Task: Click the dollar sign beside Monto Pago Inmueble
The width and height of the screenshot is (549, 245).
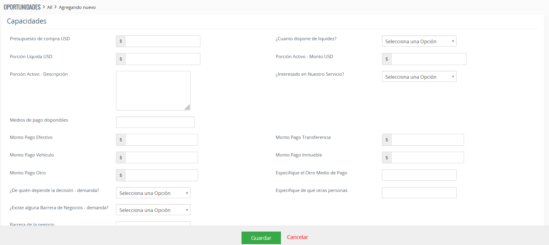Action: click(x=387, y=157)
